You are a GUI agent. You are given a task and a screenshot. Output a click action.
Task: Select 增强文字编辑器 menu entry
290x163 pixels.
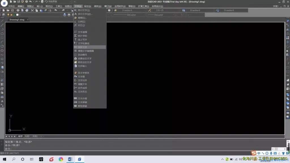(x=90, y=51)
